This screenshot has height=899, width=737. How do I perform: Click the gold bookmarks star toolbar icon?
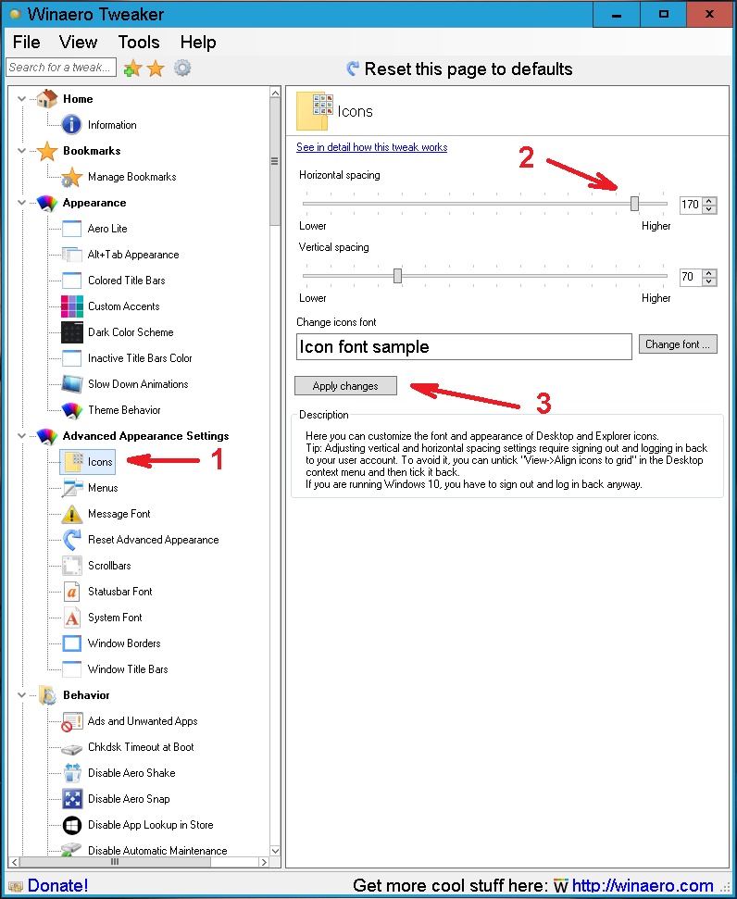pyautogui.click(x=156, y=69)
